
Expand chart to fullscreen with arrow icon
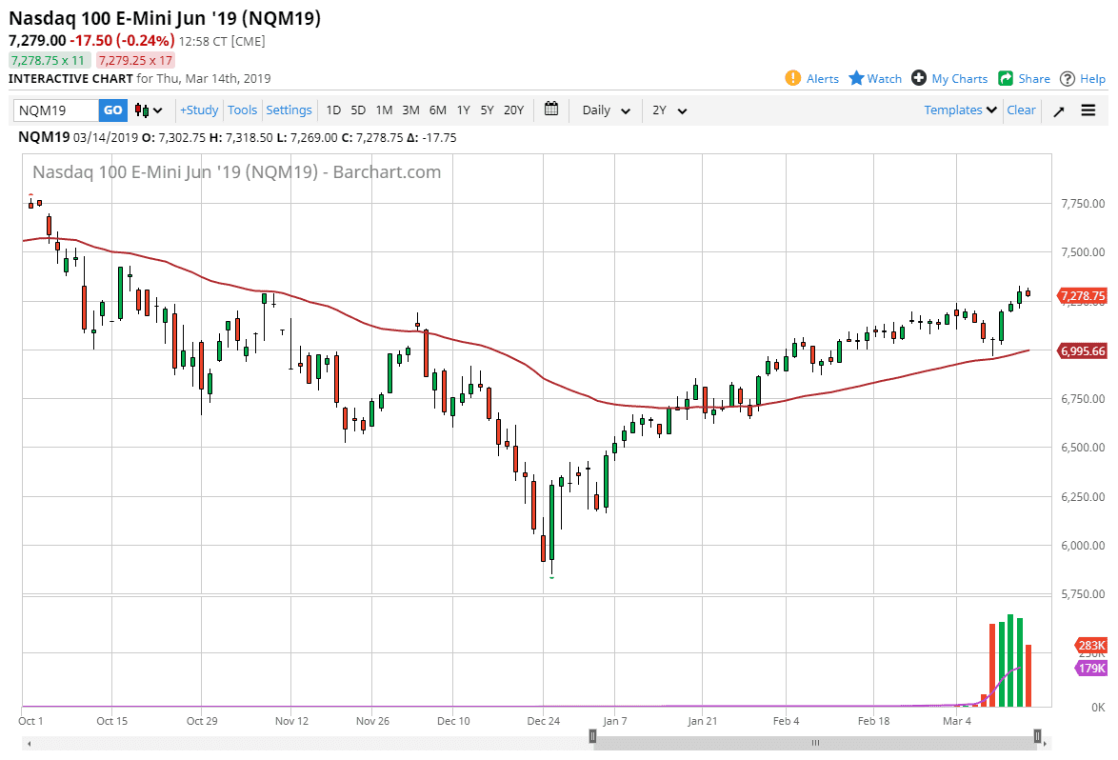tap(1058, 110)
